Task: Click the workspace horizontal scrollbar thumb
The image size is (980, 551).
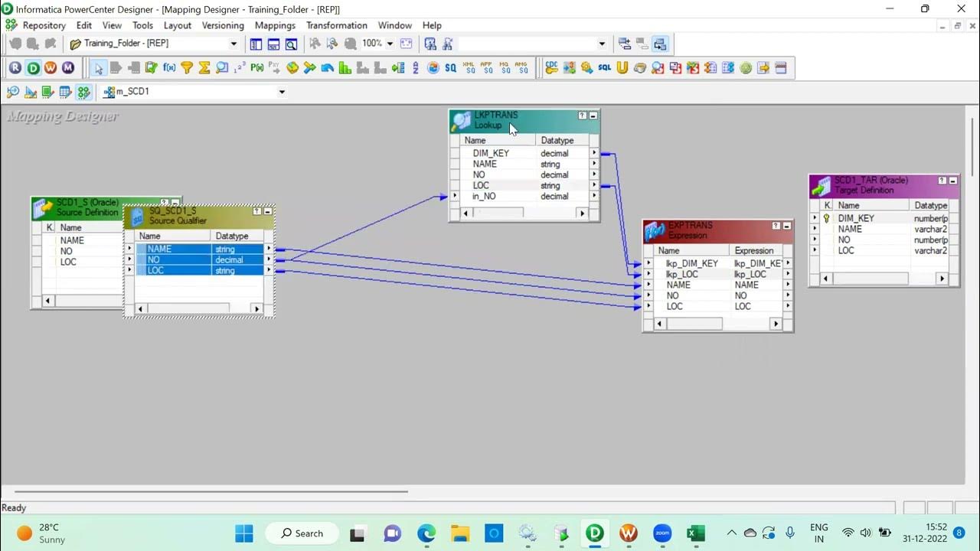Action: [211, 491]
